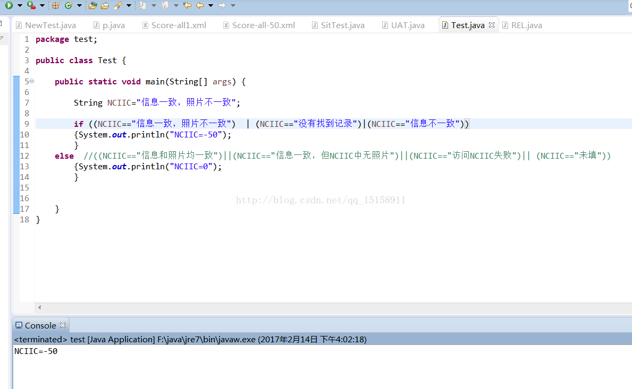Open the Score-all-50.xml tab
The height and width of the screenshot is (389, 632).
[259, 25]
